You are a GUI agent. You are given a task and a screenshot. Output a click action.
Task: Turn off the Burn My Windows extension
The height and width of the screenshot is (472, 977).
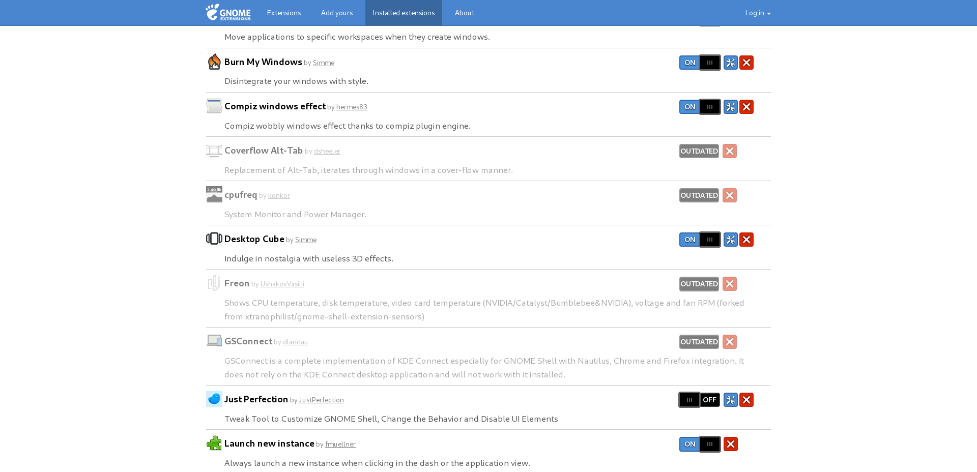[700, 62]
